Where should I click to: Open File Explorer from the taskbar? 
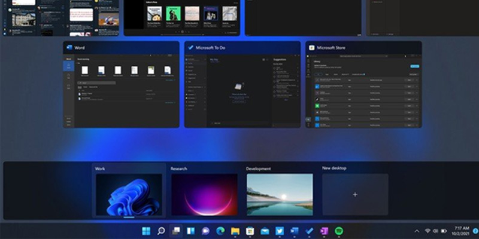tap(235, 231)
